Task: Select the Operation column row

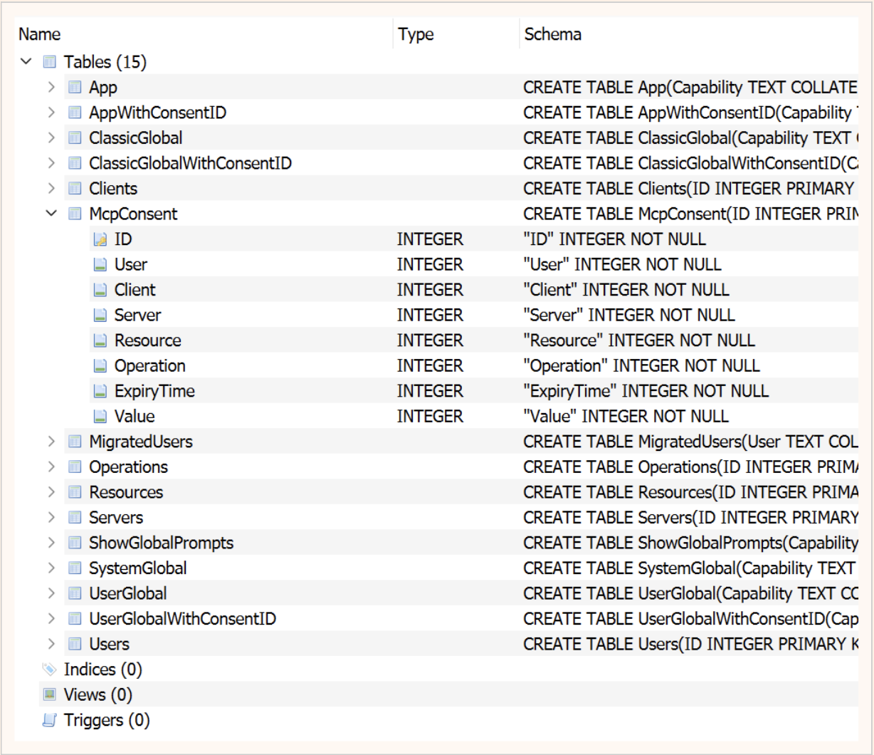Action: coord(149,366)
